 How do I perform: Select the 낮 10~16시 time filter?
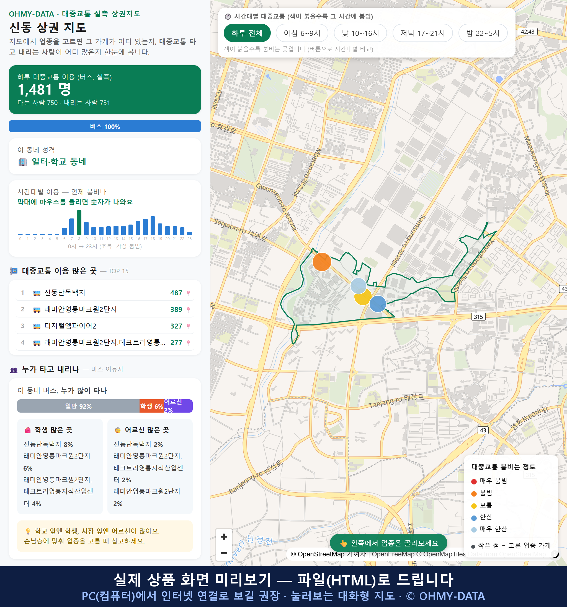[360, 33]
